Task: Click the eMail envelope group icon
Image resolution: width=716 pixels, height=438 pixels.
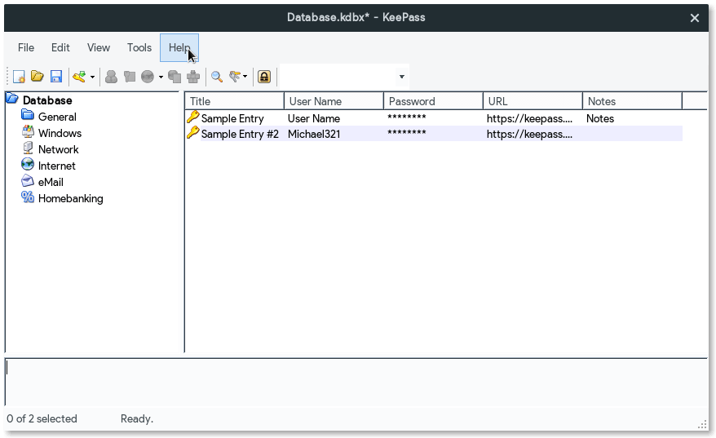Action: coord(28,180)
